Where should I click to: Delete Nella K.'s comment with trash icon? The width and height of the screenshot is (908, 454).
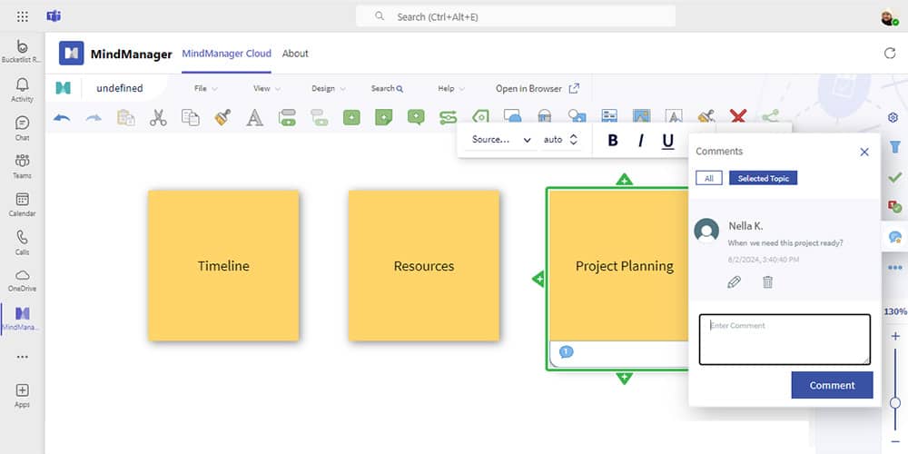click(767, 282)
